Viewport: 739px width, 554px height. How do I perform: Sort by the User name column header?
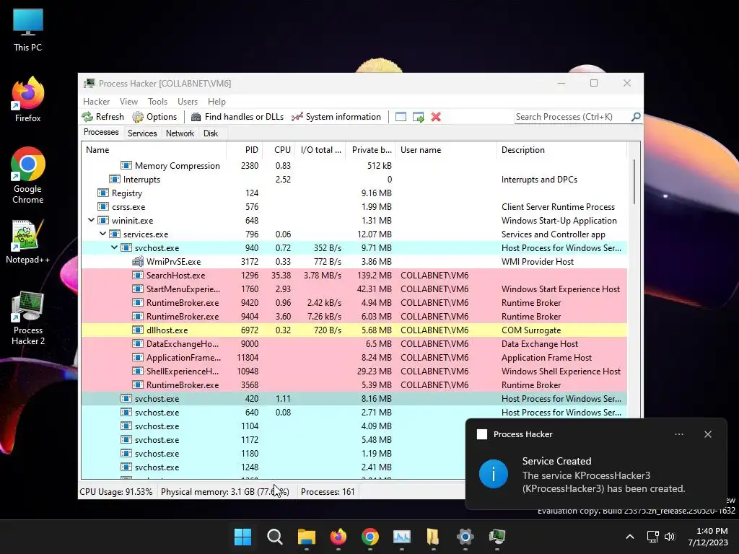446,150
